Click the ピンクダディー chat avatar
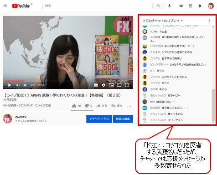 145,65
